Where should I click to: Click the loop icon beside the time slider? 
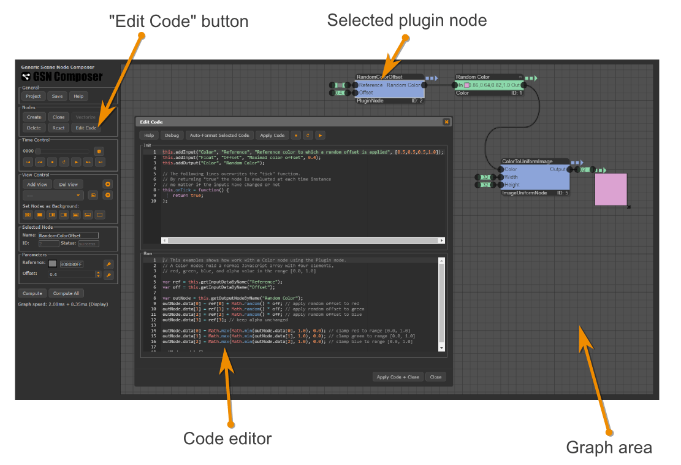tap(99, 152)
